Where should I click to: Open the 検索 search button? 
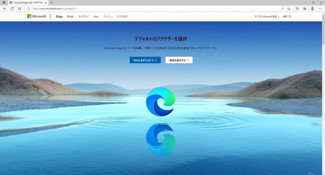click(x=287, y=16)
